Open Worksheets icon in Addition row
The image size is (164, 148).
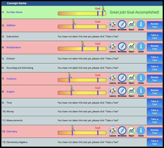(122, 24)
